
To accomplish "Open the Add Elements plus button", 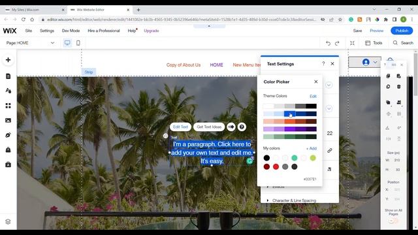I will (x=8, y=59).
